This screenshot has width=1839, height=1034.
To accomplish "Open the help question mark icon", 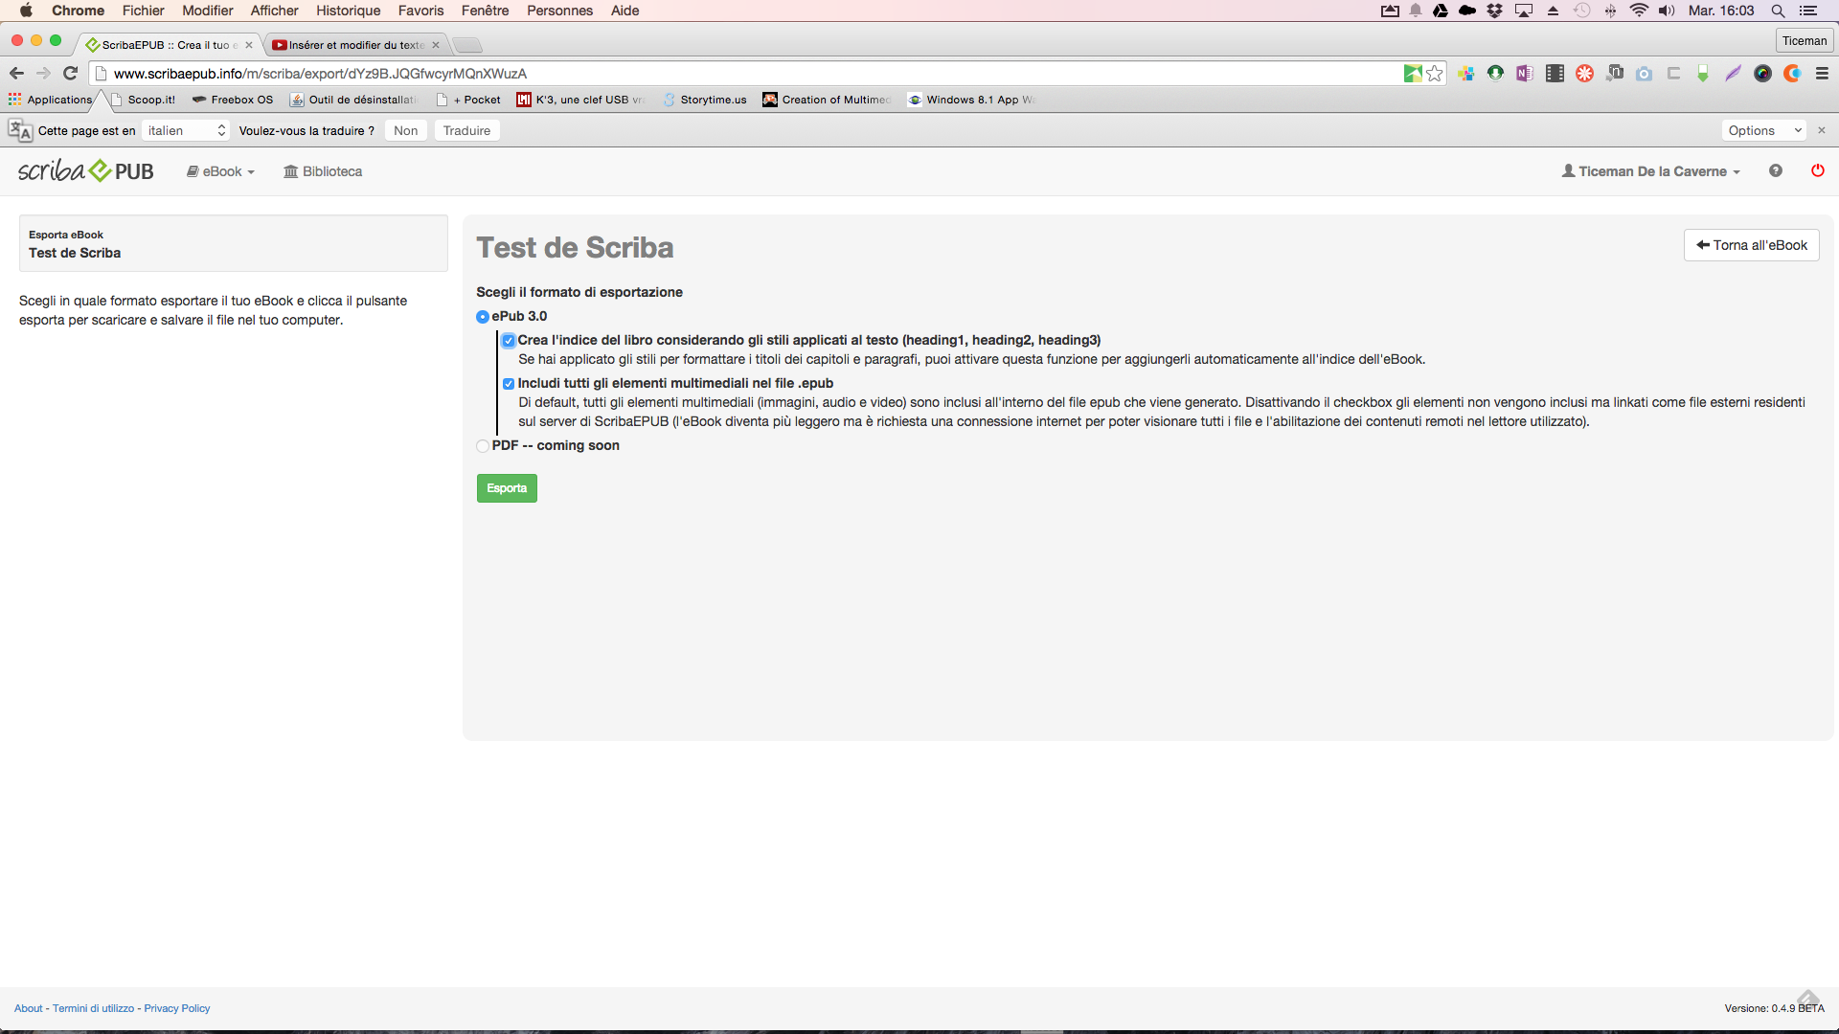I will coord(1775,170).
